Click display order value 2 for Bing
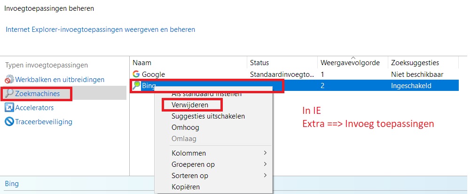 click(322, 86)
